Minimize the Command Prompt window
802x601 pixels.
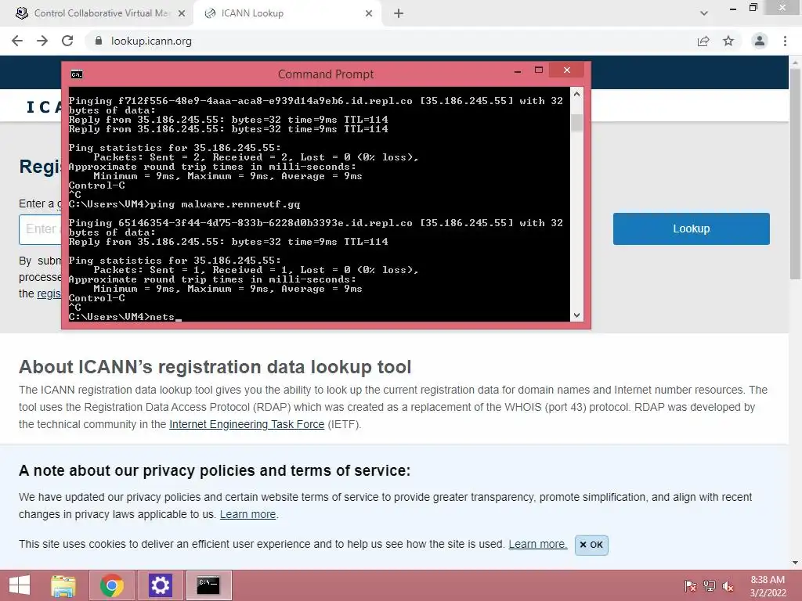pyautogui.click(x=518, y=70)
